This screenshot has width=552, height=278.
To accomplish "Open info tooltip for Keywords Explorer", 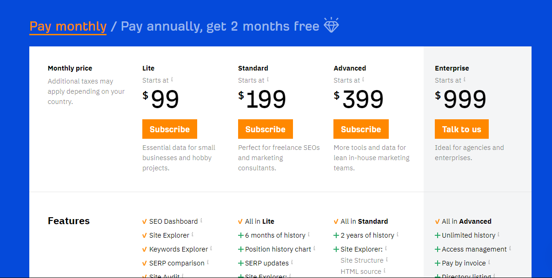I will click(x=211, y=248).
